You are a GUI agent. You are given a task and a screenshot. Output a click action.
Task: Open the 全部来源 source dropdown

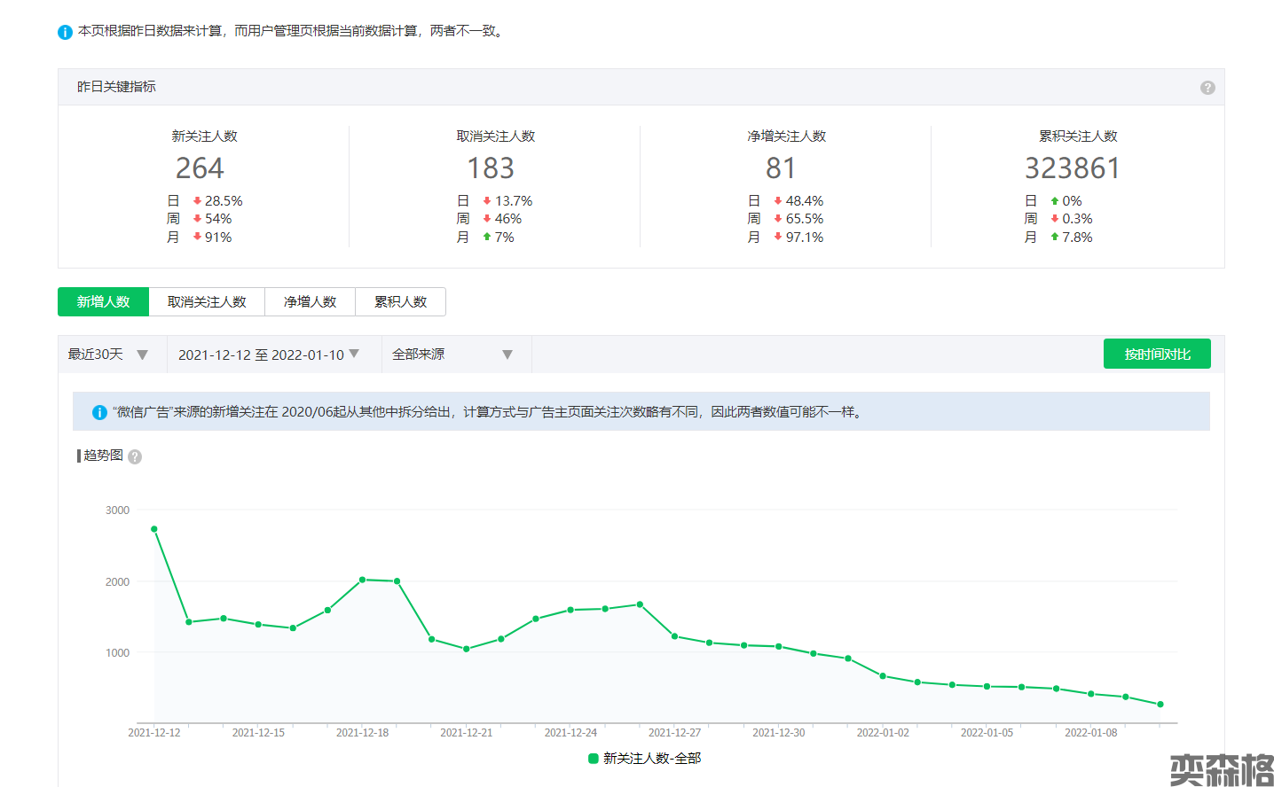pyautogui.click(x=452, y=355)
